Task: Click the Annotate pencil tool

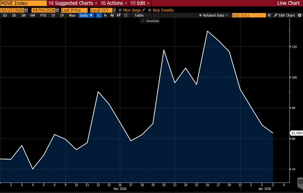Action: 149,21
